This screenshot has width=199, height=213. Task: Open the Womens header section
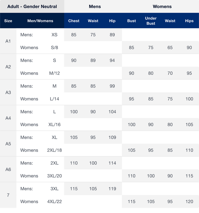click(x=162, y=6)
